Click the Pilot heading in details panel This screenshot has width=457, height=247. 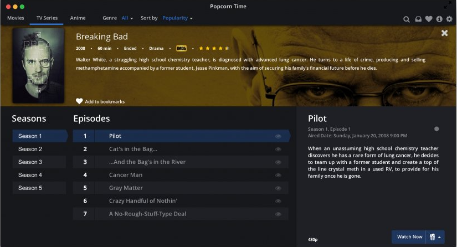317,119
